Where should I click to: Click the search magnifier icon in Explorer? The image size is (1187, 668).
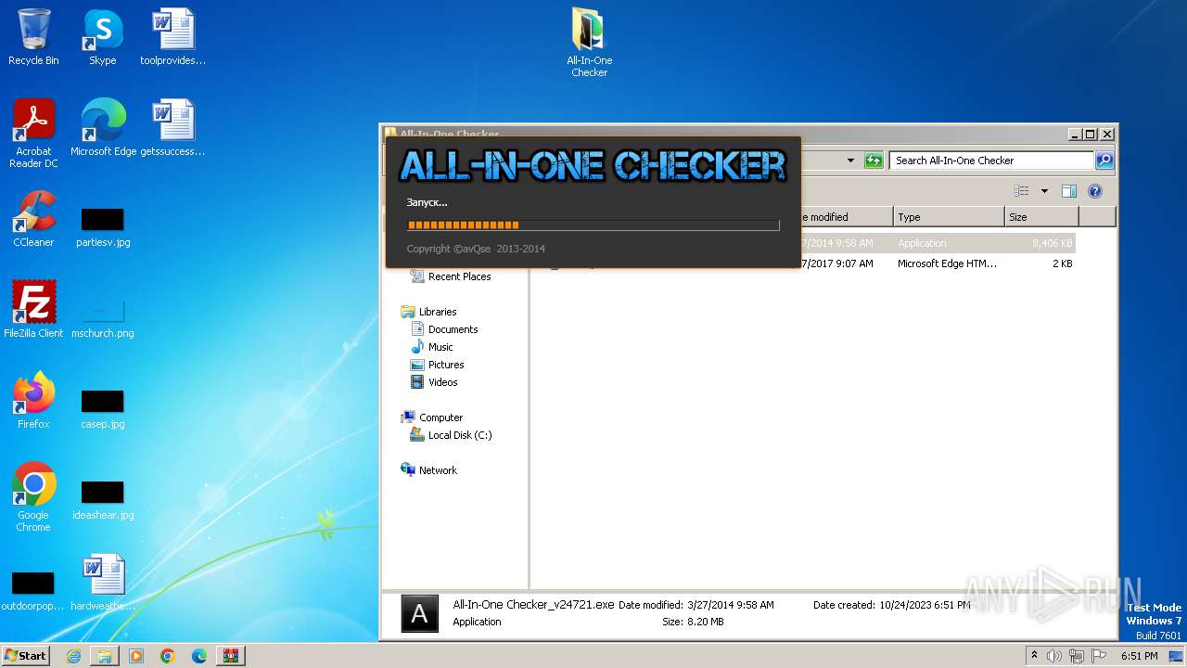click(1104, 161)
